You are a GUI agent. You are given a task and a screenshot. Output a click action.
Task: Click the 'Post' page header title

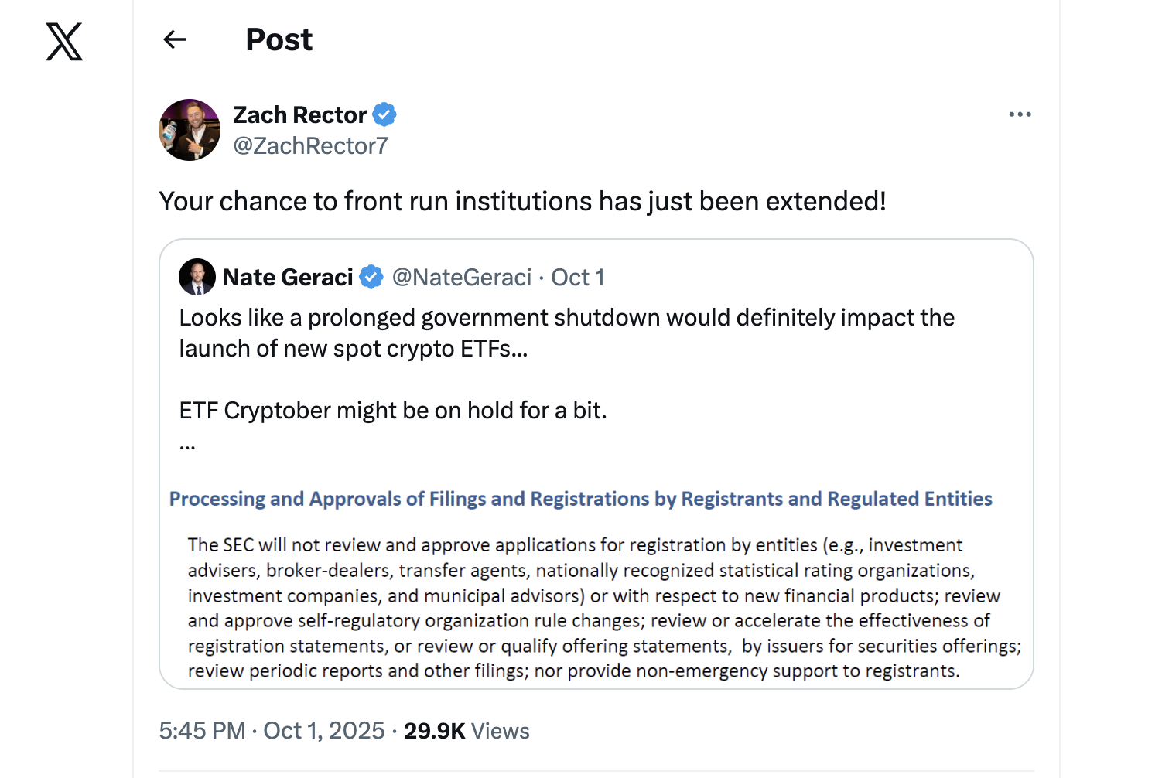tap(279, 39)
